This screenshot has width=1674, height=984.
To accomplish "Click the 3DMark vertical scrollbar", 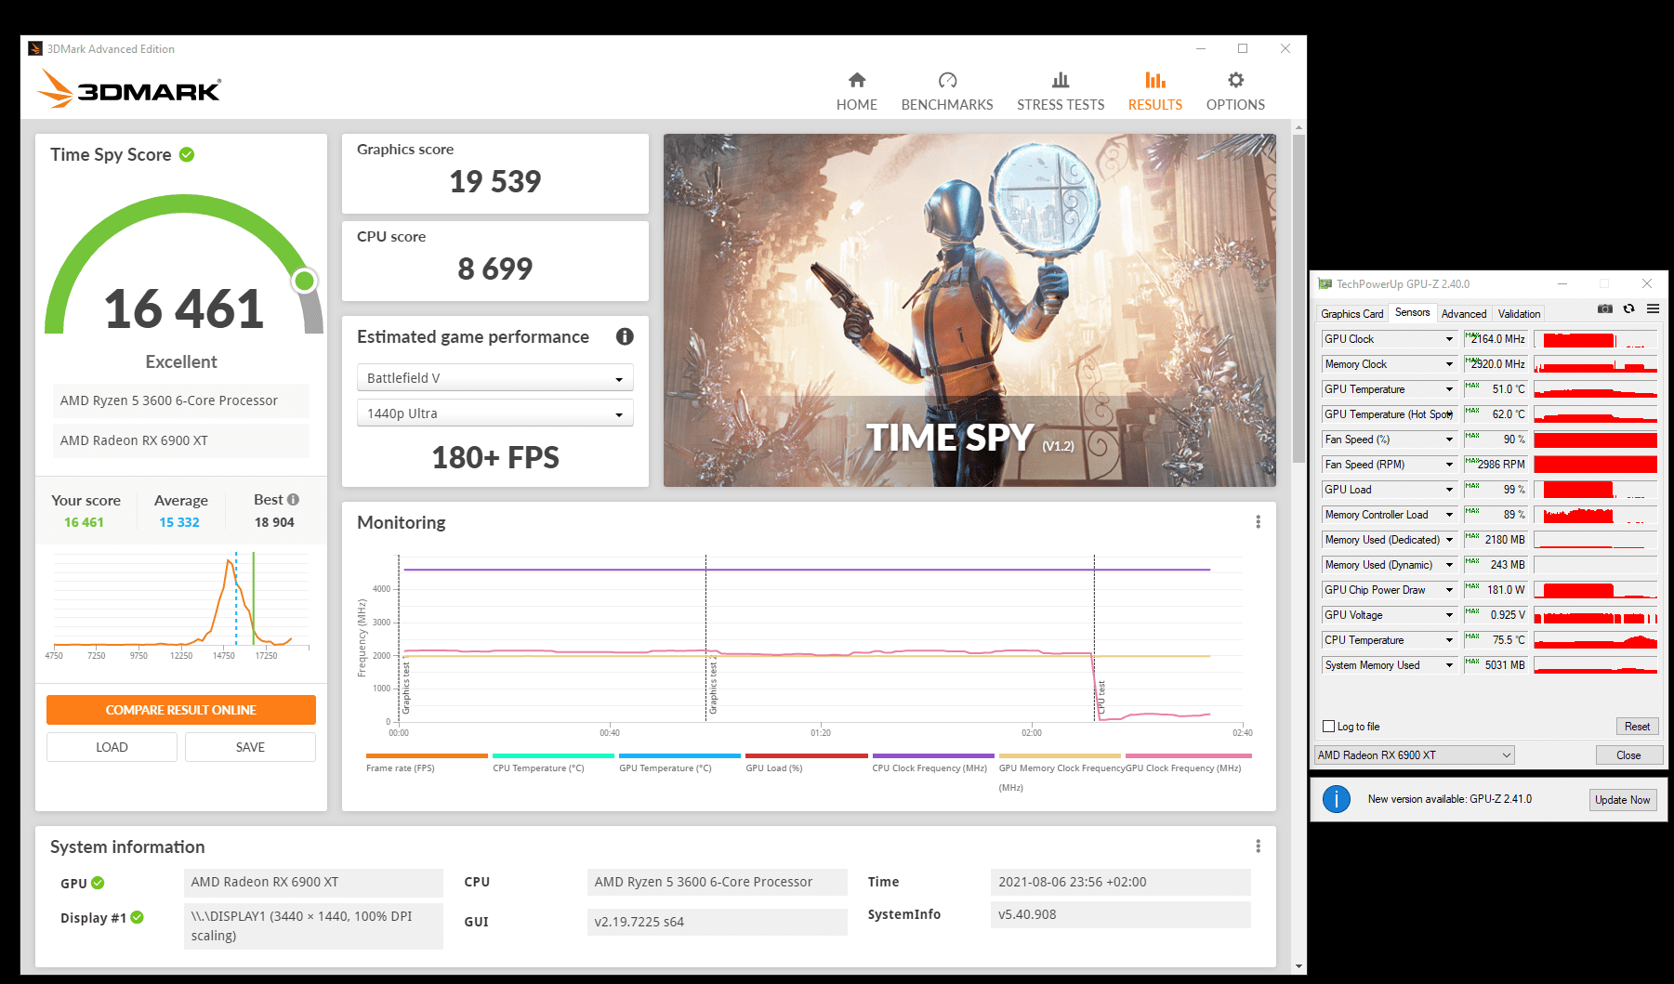I will tap(1298, 297).
